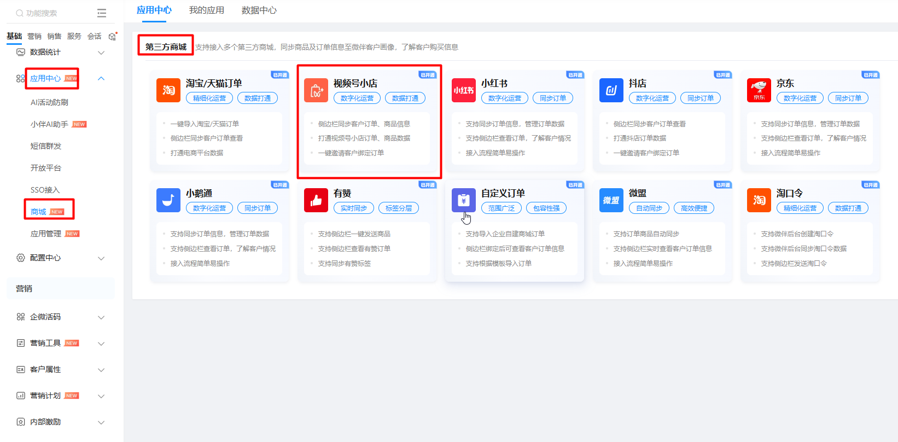The image size is (898, 442).
Task: Switch to the 数据中心 top tab
Action: point(259,10)
